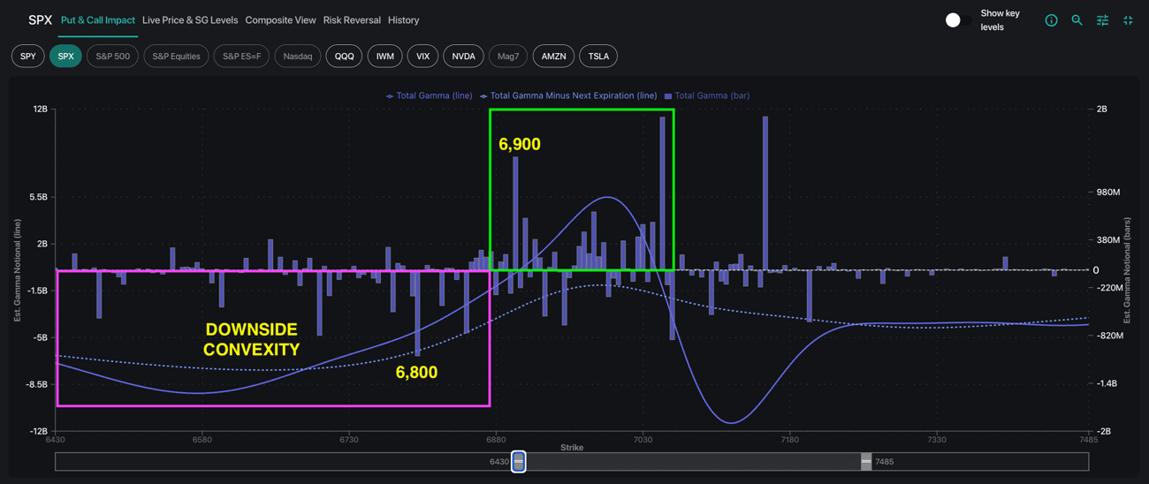Hide the Total Gamma (line) series

click(x=430, y=95)
